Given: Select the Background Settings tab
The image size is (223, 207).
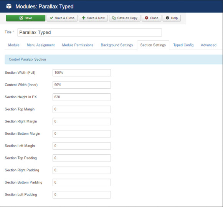Looking at the screenshot, I should (x=117, y=45).
